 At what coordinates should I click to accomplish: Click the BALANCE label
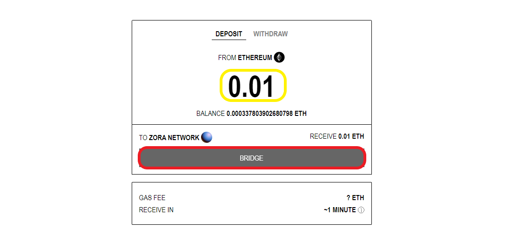tap(210, 114)
